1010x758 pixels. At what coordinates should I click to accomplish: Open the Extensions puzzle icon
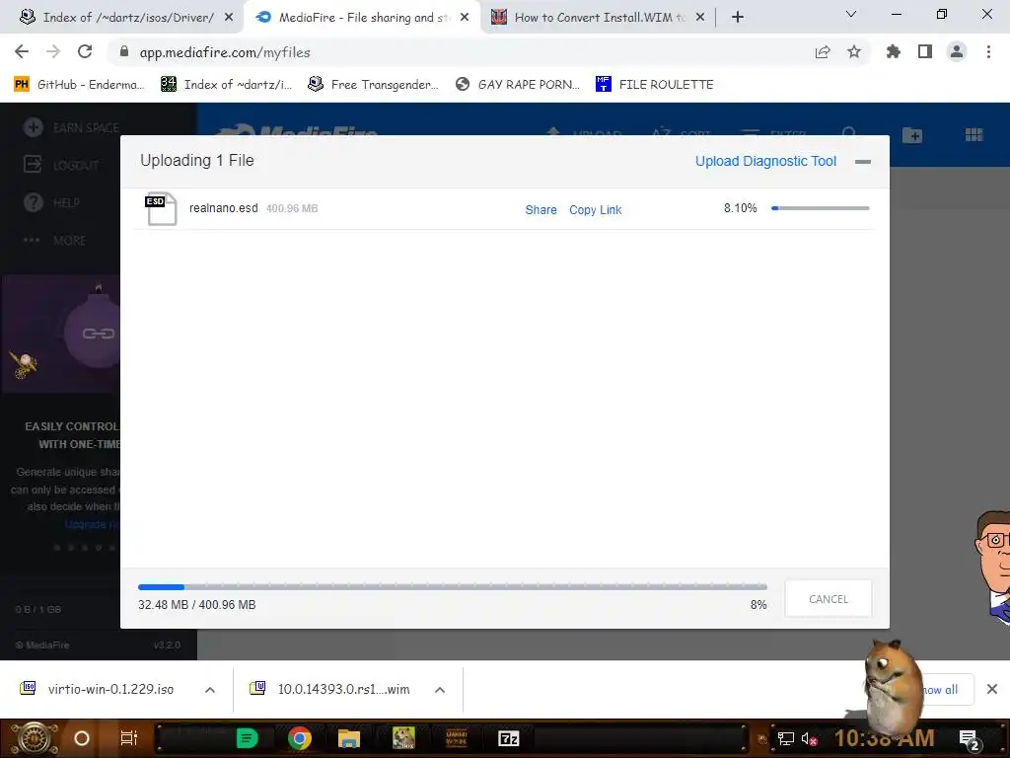point(894,51)
